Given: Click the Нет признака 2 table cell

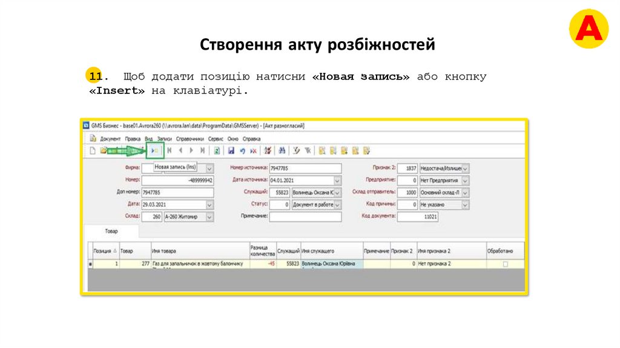Looking at the screenshot, I should 452,264.
